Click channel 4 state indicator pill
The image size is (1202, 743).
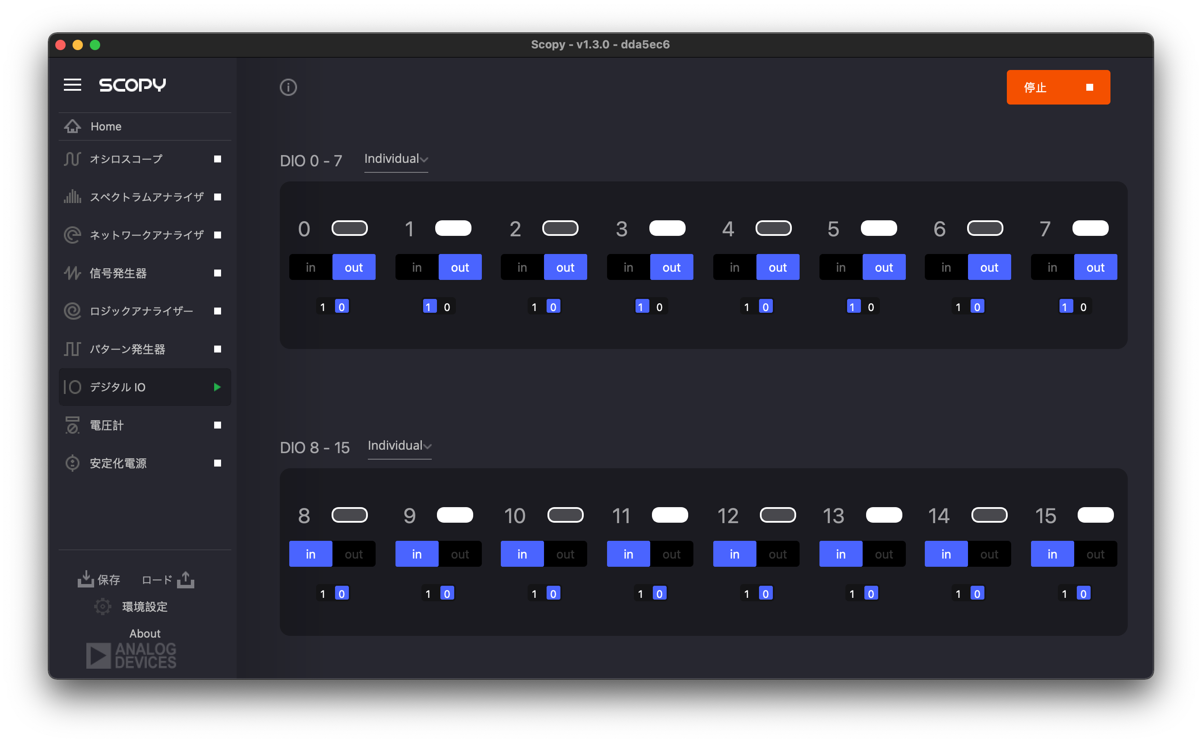773,228
